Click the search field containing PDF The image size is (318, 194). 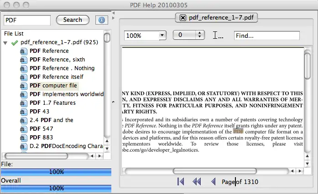point(27,20)
